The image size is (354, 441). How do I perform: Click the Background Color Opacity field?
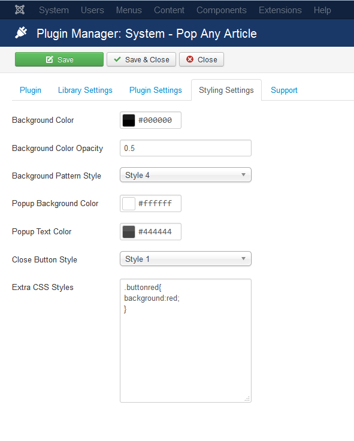pyautogui.click(x=186, y=148)
